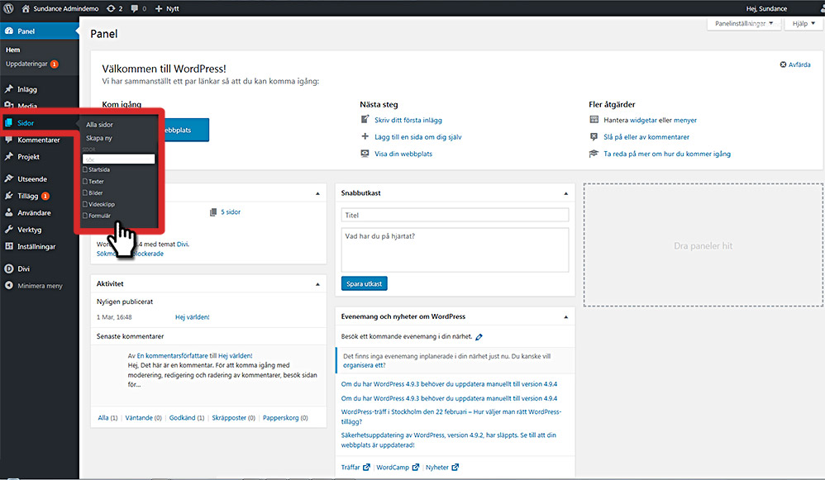Viewport: 825px width, 480px height.
Task: Focus the Titel field in Snabbutkast
Action: [x=455, y=215]
